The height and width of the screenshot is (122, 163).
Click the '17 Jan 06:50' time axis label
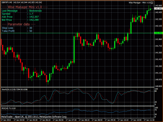[58, 120]
